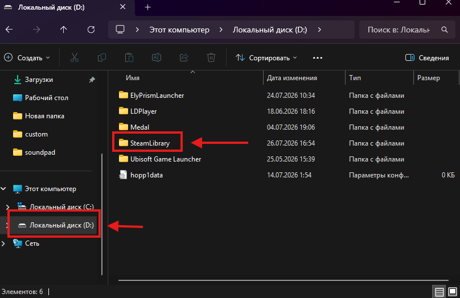Select the LDPlayer folder name
Image resolution: width=460 pixels, height=298 pixels.
coord(143,111)
